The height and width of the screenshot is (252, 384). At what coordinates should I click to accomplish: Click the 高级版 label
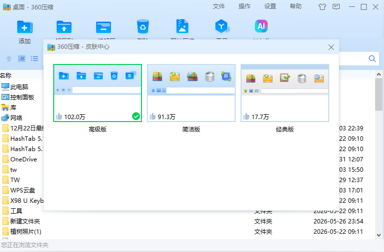pyautogui.click(x=98, y=129)
